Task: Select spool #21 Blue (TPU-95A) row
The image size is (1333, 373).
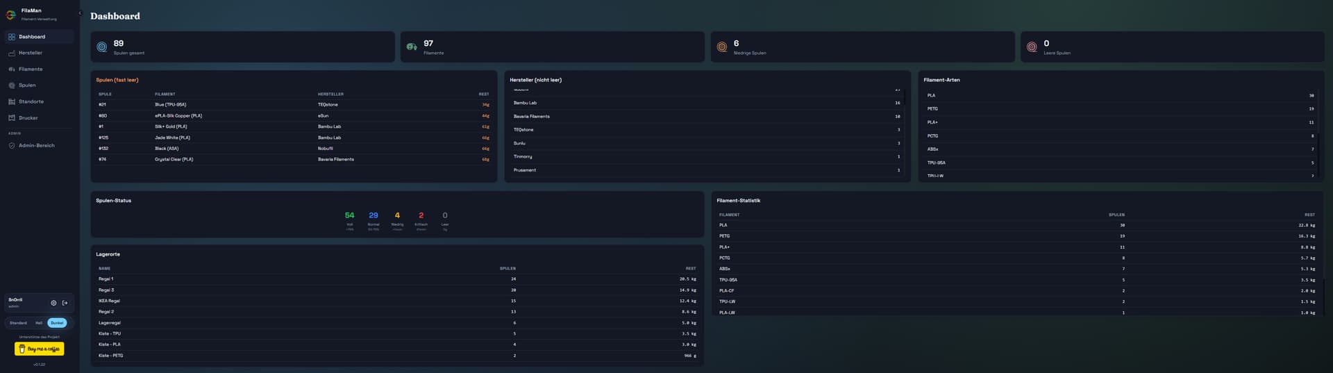Action: point(294,105)
